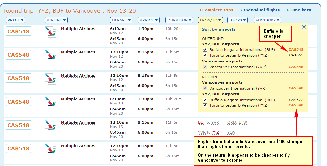Toggle return Toronto Lester B Pearson checkbox
This screenshot has height=166, width=327.
point(205,105)
